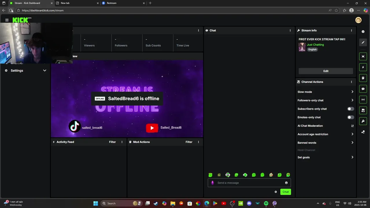Click the purple microphone icon in message box

coord(212,183)
